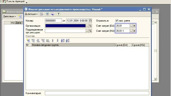Clear the Счет затрат (НУ) value

point(134,31)
